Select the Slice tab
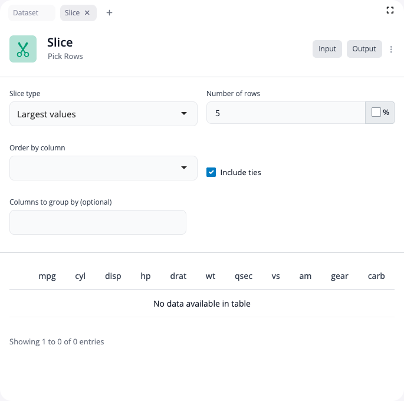This screenshot has height=401, width=404. click(x=72, y=13)
